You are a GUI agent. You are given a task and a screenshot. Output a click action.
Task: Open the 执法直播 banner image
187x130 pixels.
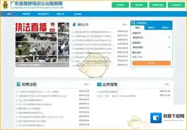(42, 44)
